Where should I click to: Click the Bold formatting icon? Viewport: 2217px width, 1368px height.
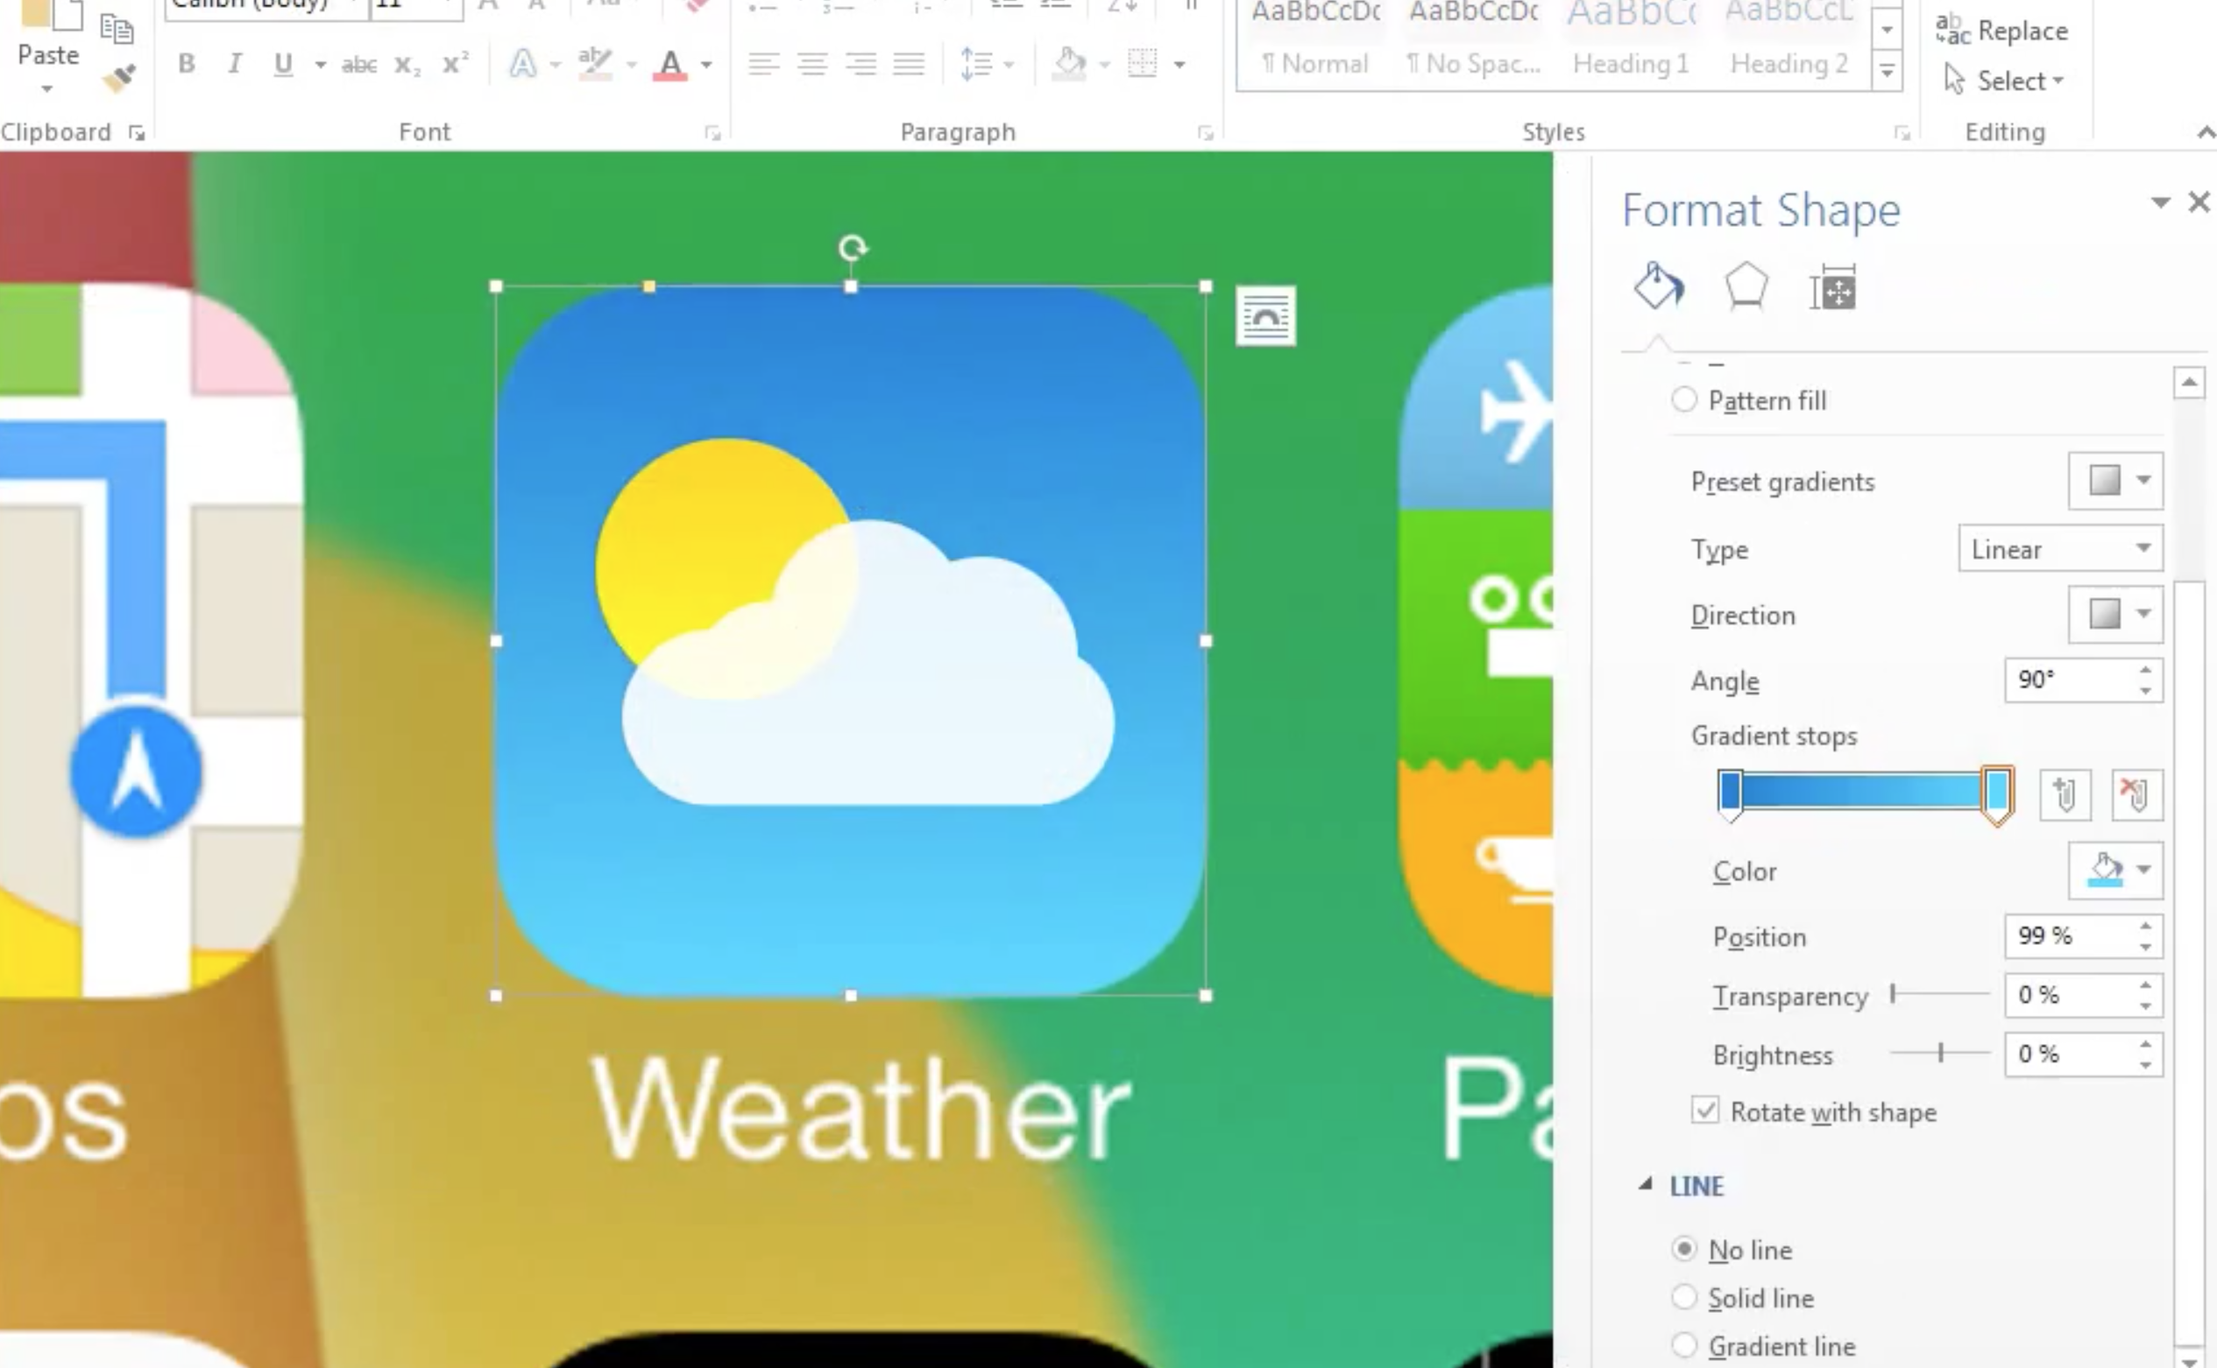[187, 64]
